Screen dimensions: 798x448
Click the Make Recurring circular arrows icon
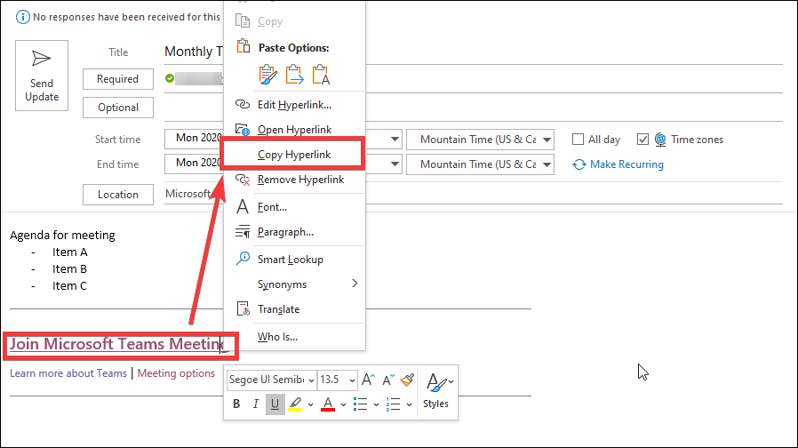[x=579, y=164]
